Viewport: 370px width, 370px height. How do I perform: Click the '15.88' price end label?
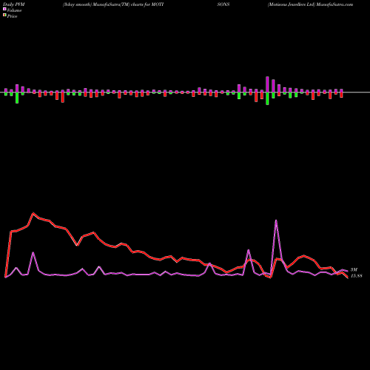pyautogui.click(x=357, y=276)
